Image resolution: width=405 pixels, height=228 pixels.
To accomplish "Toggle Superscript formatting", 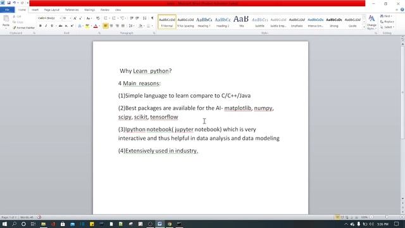I will tap(72, 26).
